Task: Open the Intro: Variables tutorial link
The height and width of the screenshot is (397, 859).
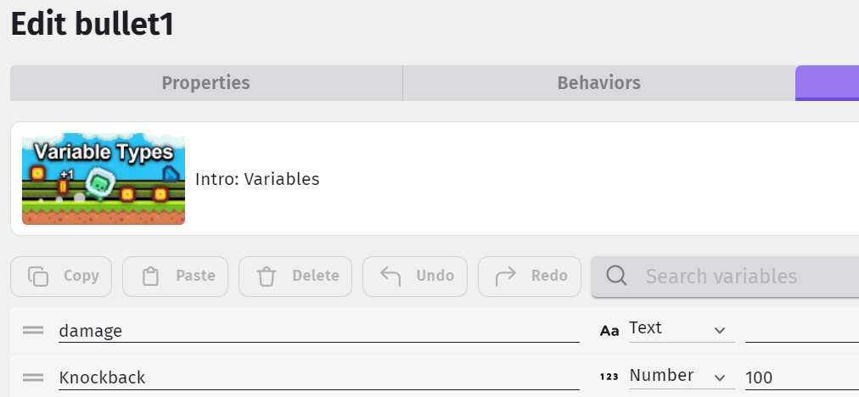Action: (x=257, y=179)
